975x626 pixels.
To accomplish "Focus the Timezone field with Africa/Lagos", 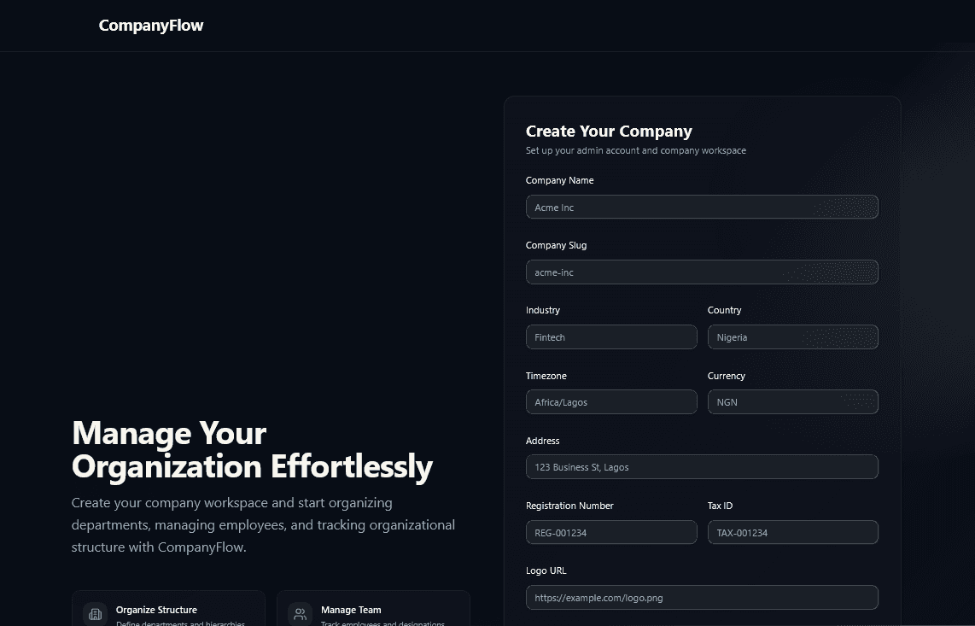I will [610, 402].
